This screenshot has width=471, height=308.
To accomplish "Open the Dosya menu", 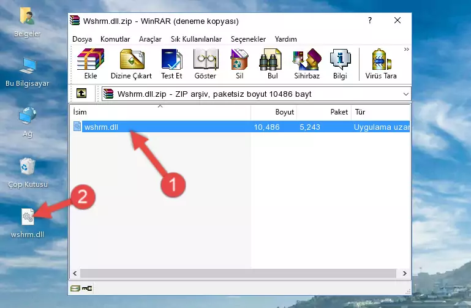I will [82, 39].
